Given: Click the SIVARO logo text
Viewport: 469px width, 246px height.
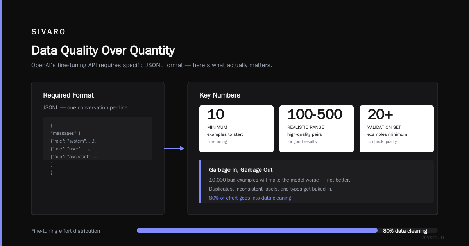Looking at the screenshot, I should 48,32.
